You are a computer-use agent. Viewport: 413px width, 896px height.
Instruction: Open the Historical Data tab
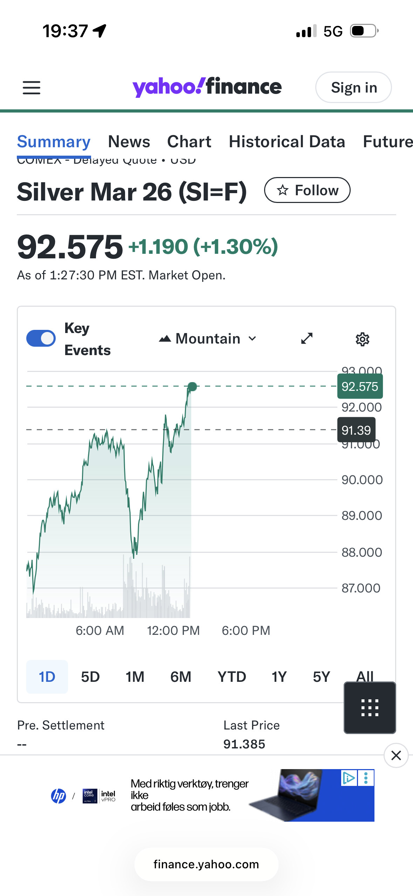[x=287, y=142]
